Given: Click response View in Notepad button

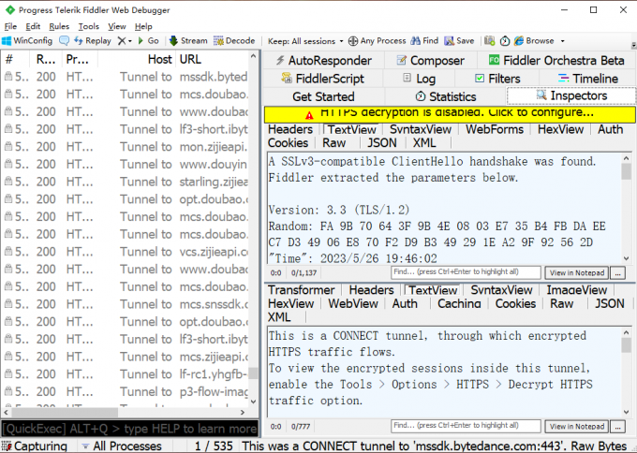Looking at the screenshot, I should pyautogui.click(x=577, y=427).
